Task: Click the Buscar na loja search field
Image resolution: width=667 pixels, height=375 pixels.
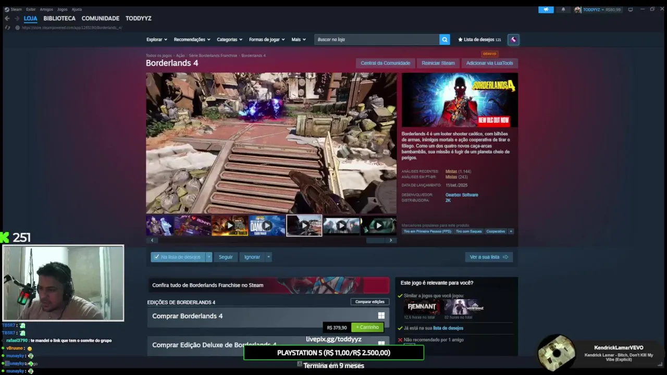Action: [x=377, y=40]
